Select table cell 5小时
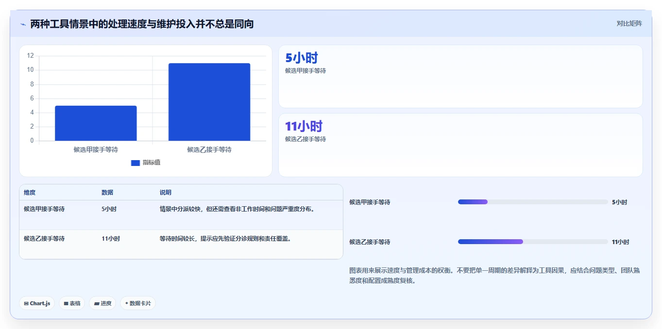 point(109,209)
